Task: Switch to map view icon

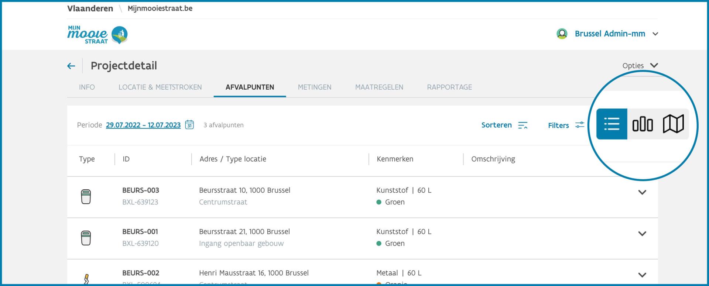Action: (x=673, y=124)
